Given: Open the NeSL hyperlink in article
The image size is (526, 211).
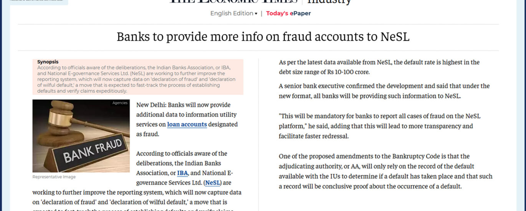Looking at the screenshot, I should click(213, 183).
